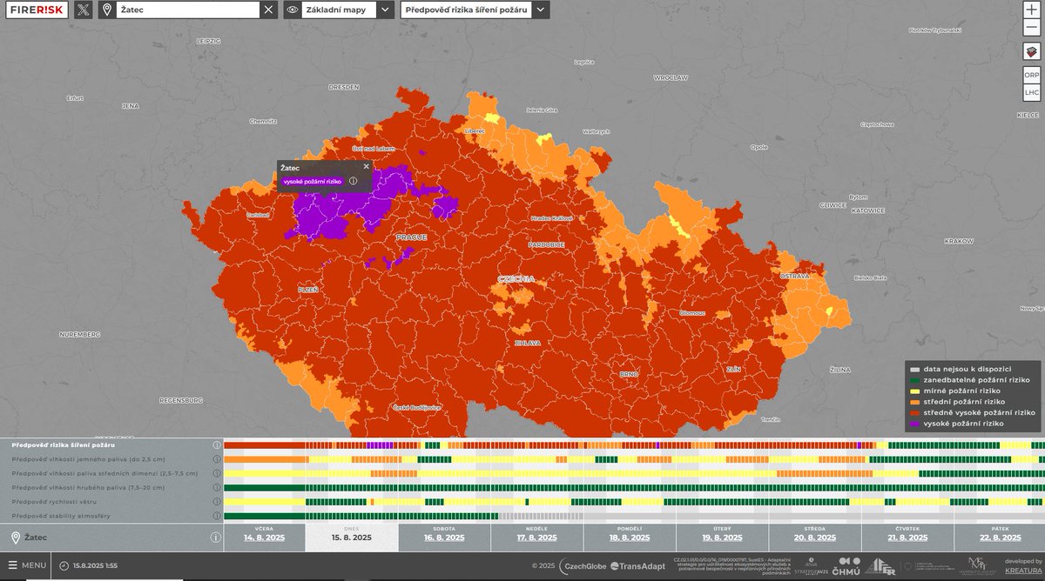Select today's date 15. 8. 2025
The width and height of the screenshot is (1045, 581).
click(x=352, y=538)
